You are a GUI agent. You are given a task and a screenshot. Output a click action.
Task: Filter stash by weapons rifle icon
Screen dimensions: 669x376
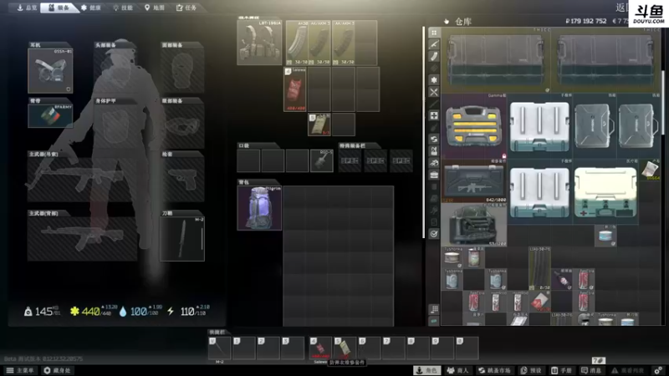coord(434,44)
